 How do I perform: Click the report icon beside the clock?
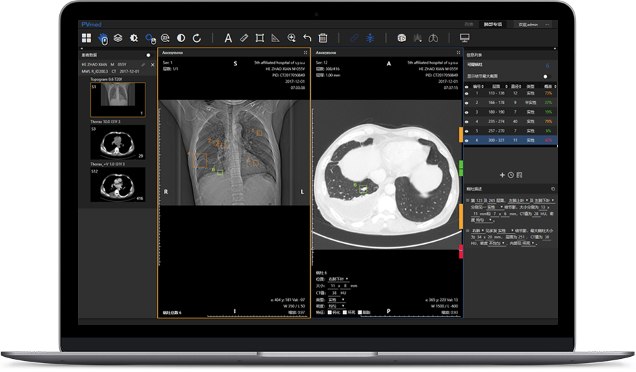[520, 175]
